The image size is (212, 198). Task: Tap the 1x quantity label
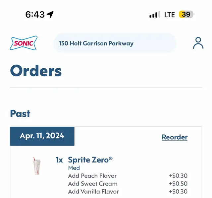[x=59, y=160]
